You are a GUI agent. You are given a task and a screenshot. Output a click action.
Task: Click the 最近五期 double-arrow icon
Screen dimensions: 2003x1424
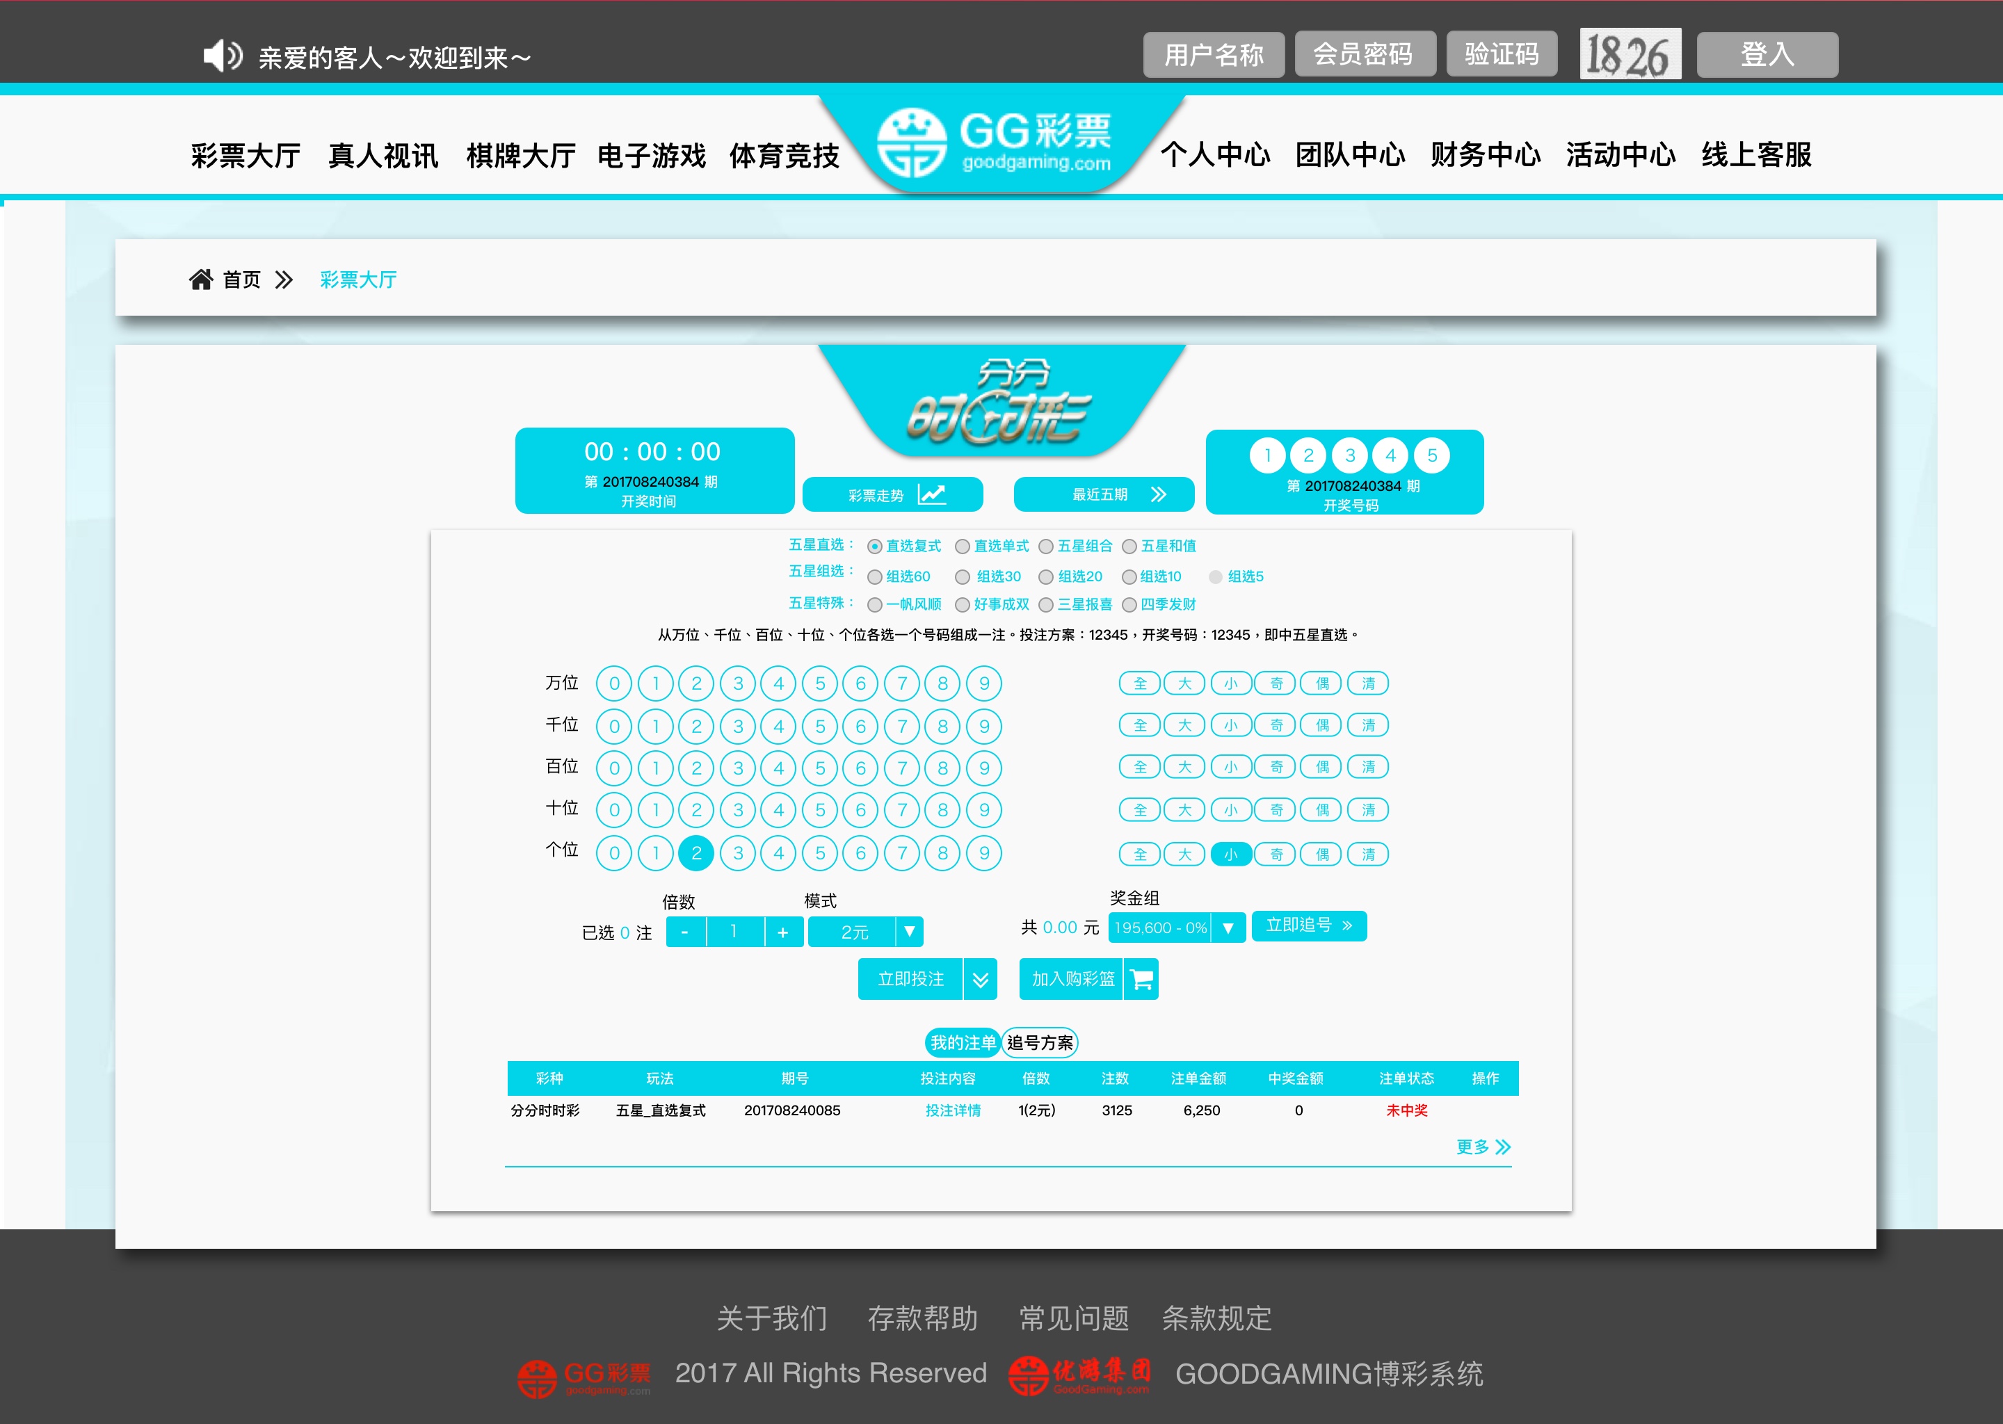[1159, 494]
